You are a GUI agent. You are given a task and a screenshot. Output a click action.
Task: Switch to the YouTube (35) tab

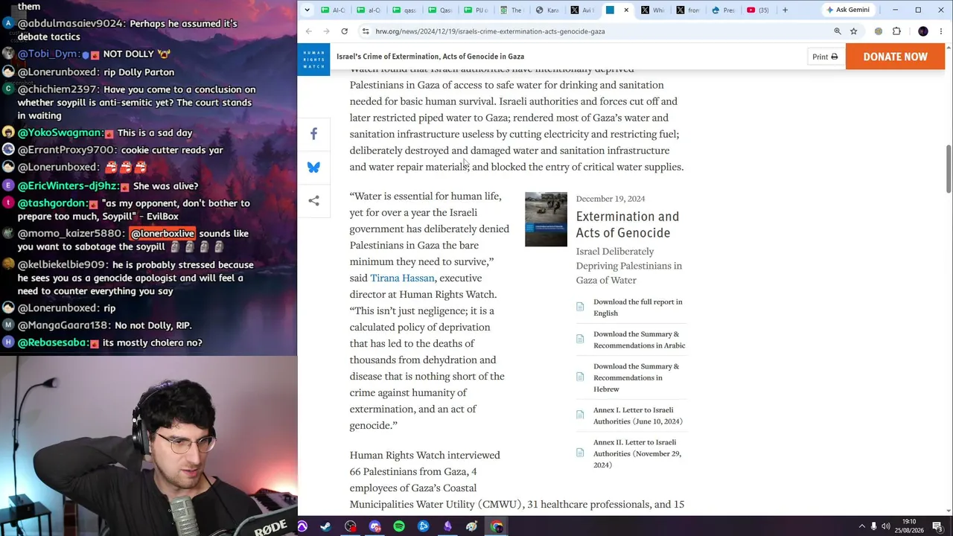pyautogui.click(x=758, y=10)
